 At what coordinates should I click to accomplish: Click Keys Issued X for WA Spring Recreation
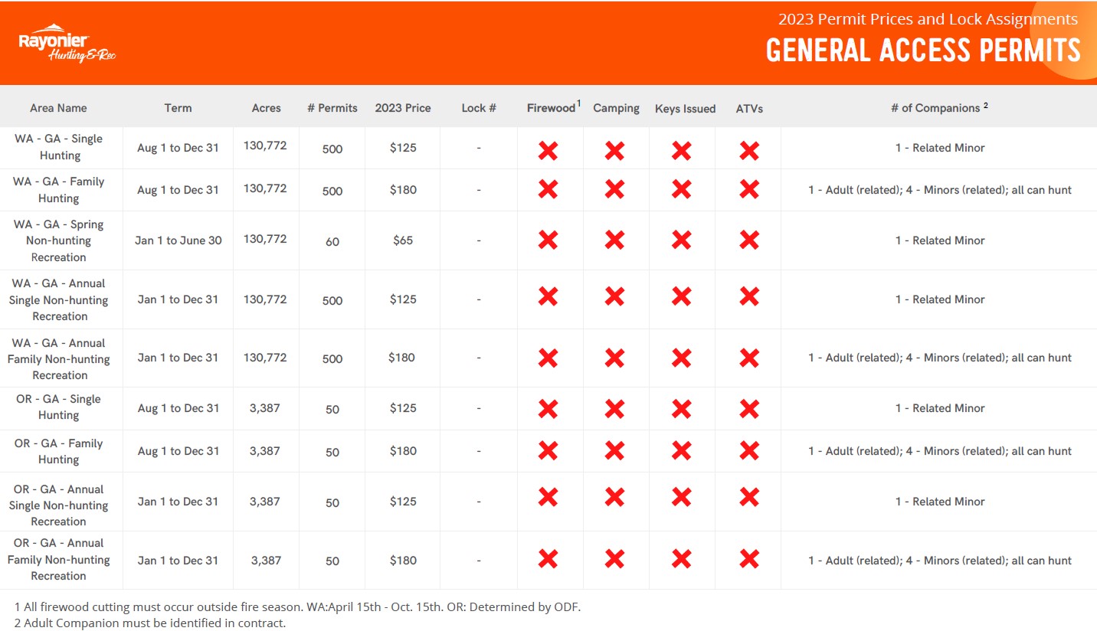click(682, 240)
